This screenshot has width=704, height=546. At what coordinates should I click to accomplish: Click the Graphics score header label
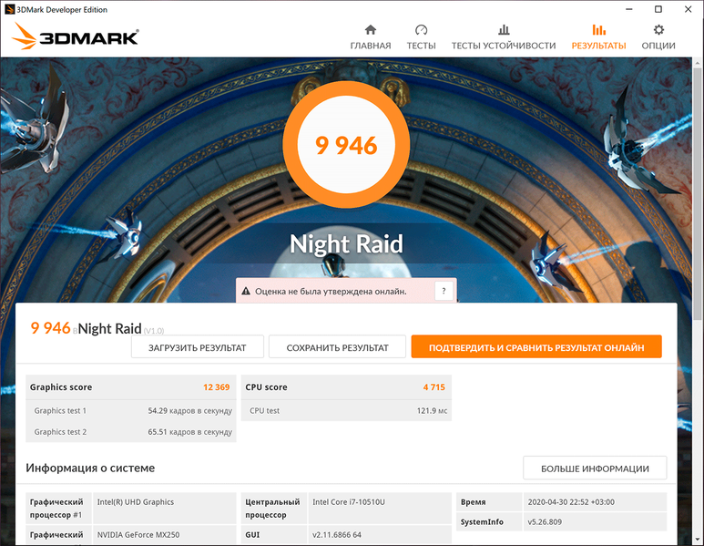coord(61,386)
